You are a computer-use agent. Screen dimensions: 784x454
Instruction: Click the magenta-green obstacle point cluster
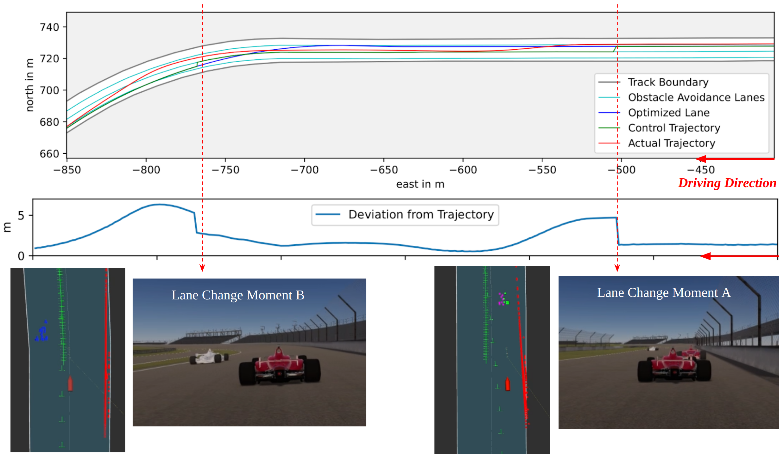(503, 299)
